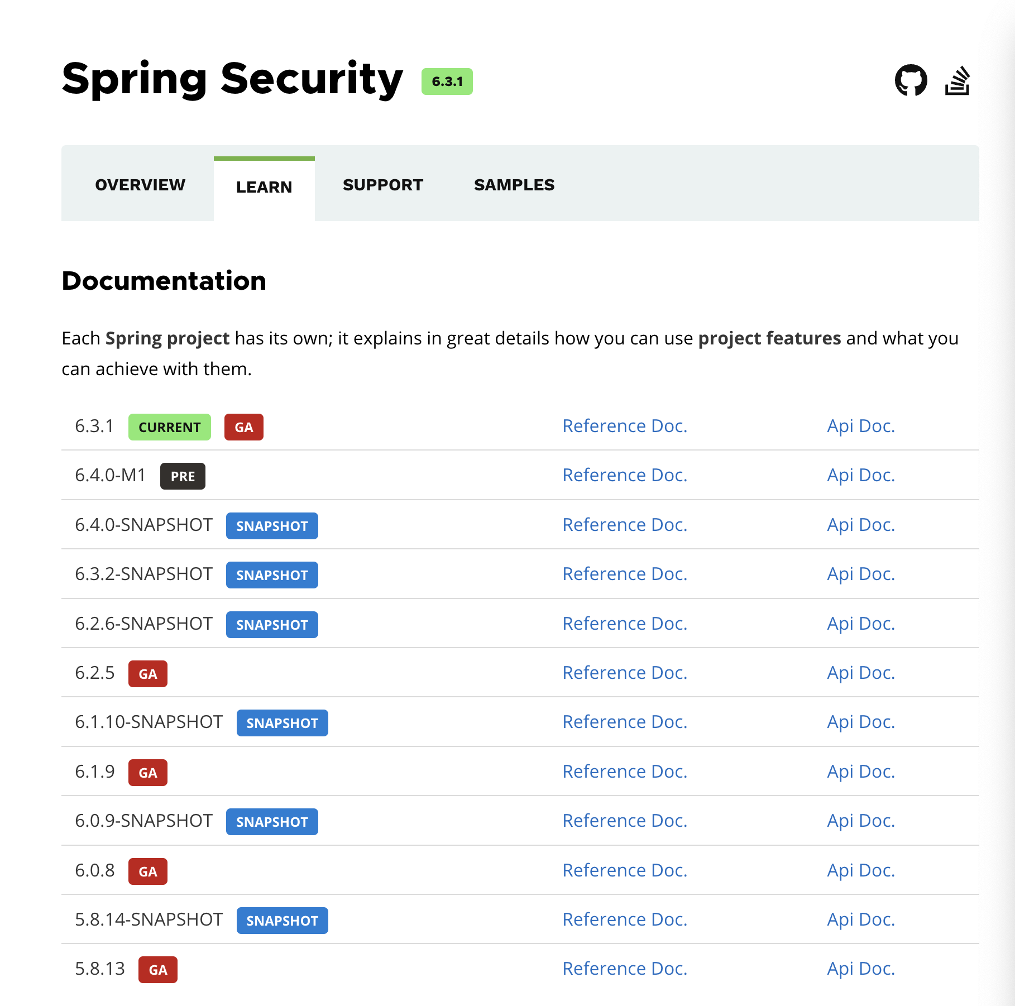The width and height of the screenshot is (1015, 1006).
Task: Open Api Doc. for 6.2.5
Action: (x=861, y=673)
